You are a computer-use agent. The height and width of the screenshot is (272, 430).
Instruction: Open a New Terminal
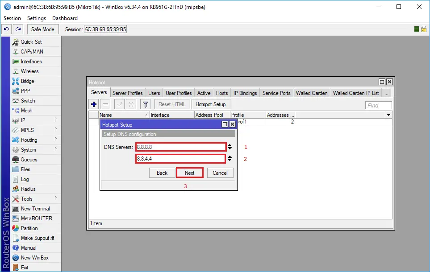tap(36, 208)
